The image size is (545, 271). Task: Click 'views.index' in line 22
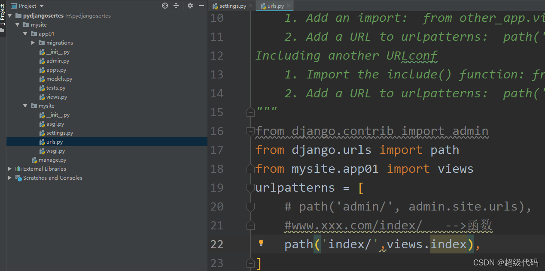pyautogui.click(x=427, y=244)
